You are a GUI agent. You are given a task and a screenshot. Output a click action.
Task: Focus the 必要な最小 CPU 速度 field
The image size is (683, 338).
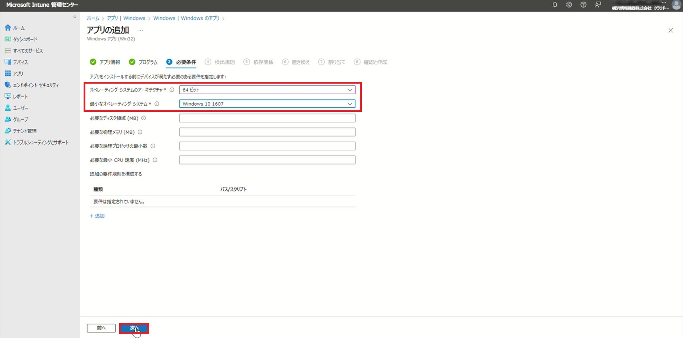click(x=267, y=160)
